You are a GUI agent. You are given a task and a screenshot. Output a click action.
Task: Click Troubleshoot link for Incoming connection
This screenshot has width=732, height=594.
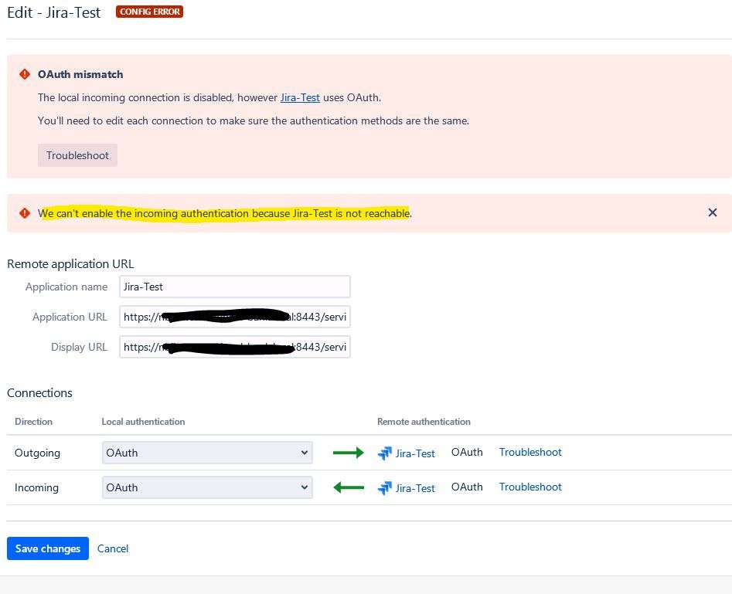(530, 487)
